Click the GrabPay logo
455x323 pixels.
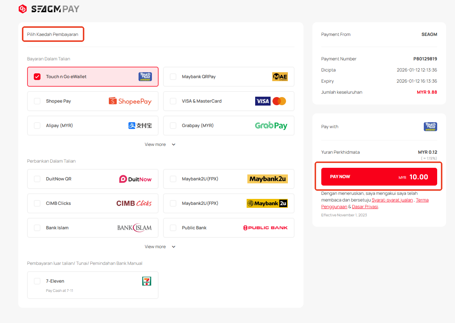[x=271, y=126]
